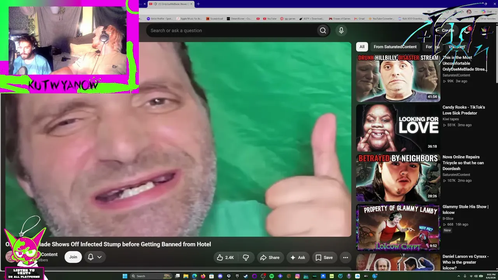Open the Apple Music for Artists bookmark
The width and height of the screenshot is (498, 280).
coord(189,18)
